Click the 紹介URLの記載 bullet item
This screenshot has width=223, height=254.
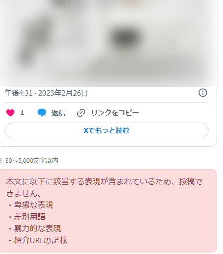40,240
